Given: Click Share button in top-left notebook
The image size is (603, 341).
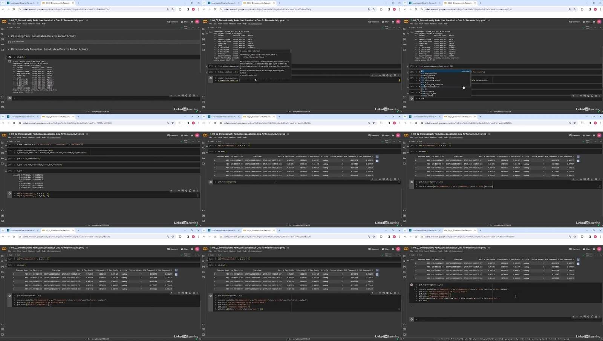Looking at the screenshot, I should tap(185, 22).
